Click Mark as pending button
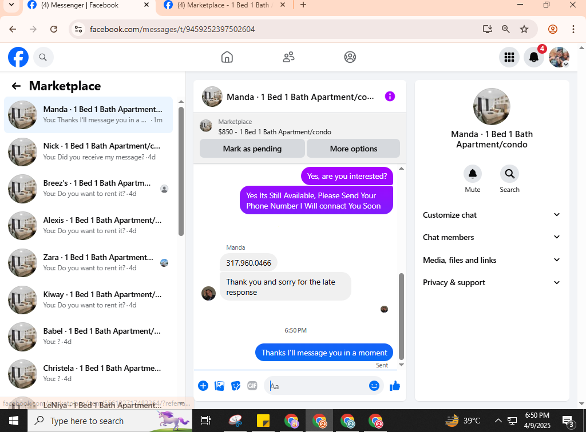 (252, 149)
